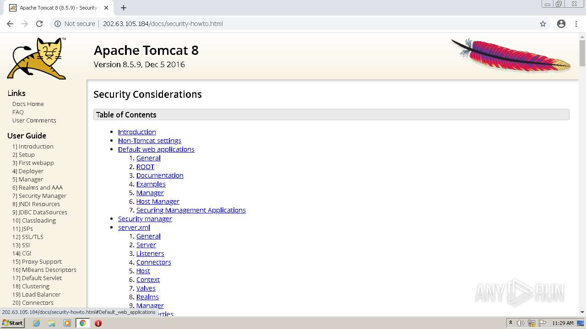The image size is (586, 329).
Task: Jump to Securing Management Applications
Action: pos(191,210)
